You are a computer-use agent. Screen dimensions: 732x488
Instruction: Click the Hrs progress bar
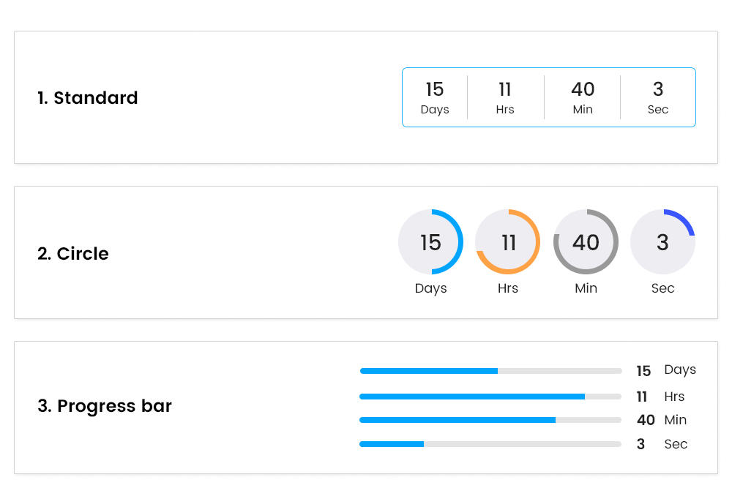coord(490,397)
